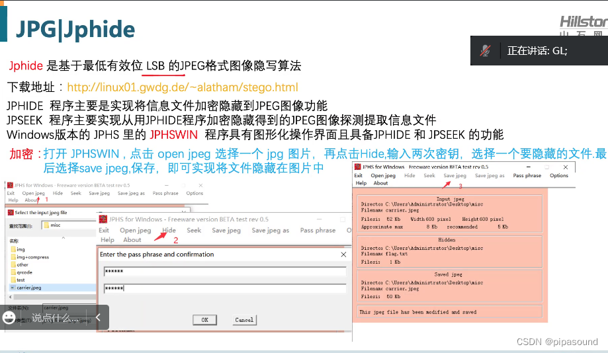Click Seek in the small top-left JPHS window
Screen dimensions: 608x353
(x=76, y=193)
